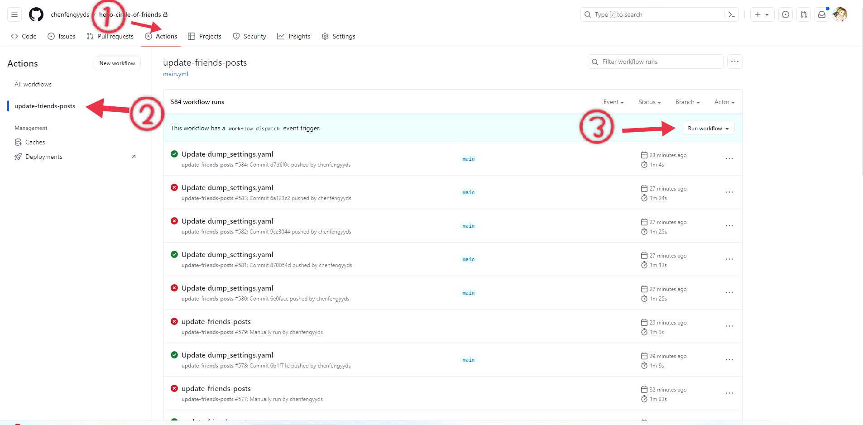This screenshot has height=425, width=863.
Task: Click the GitHub Octocat logo
Action: click(36, 14)
